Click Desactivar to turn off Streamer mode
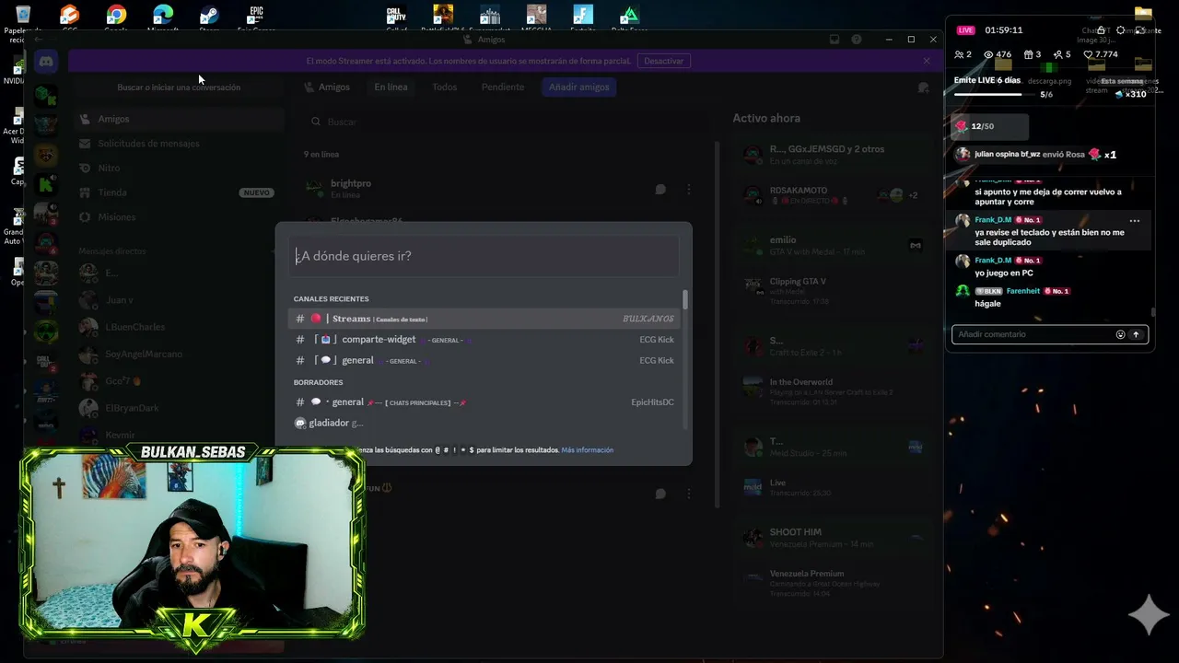 click(664, 61)
